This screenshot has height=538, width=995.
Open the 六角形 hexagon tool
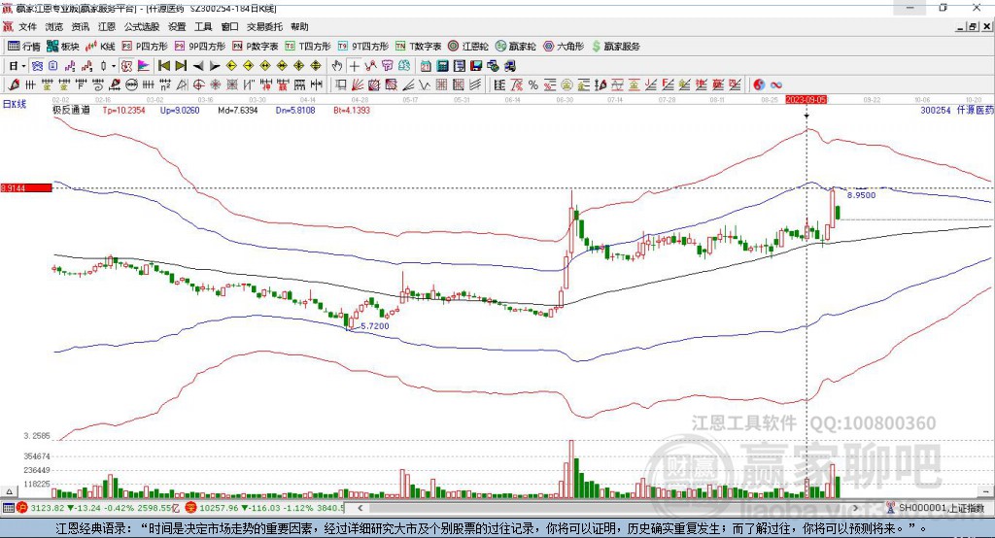pyautogui.click(x=564, y=47)
